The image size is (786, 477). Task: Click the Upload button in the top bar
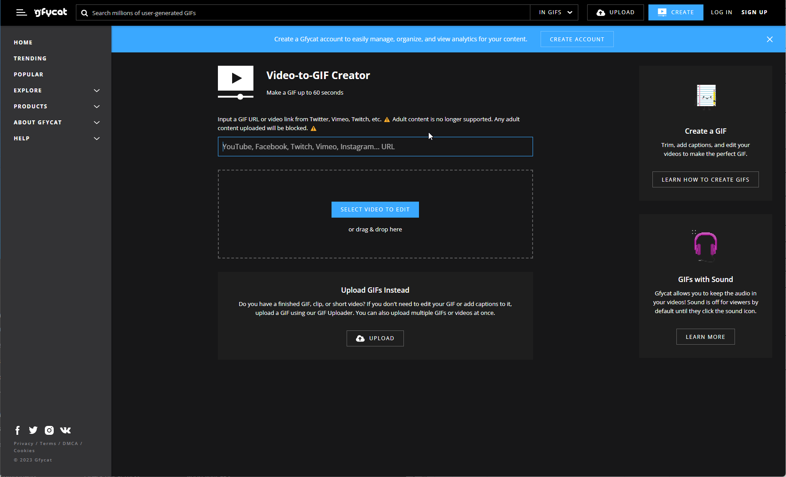coord(616,12)
